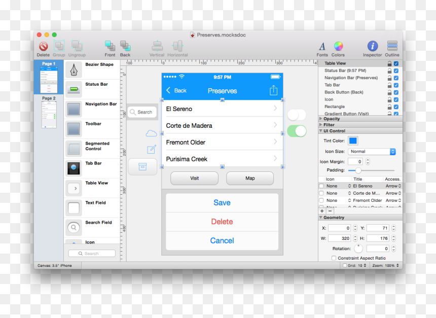Collapse the UI Control section
The image size is (436, 318).
320,131
